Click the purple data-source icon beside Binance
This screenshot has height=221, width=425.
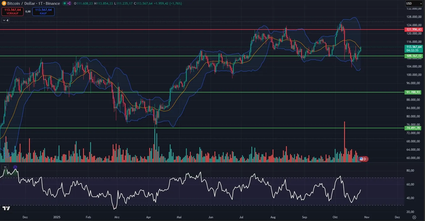(x=69, y=4)
